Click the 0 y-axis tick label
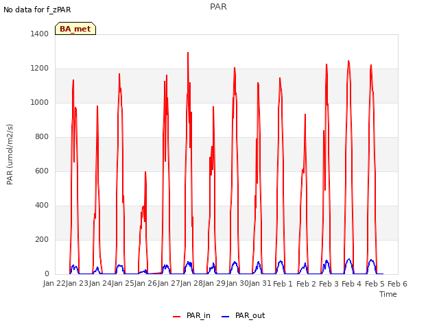The image size is (439, 329). pyautogui.click(x=47, y=274)
